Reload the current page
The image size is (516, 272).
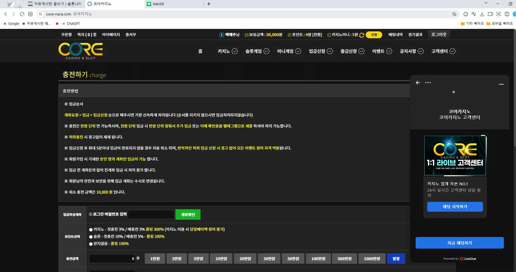[22, 14]
